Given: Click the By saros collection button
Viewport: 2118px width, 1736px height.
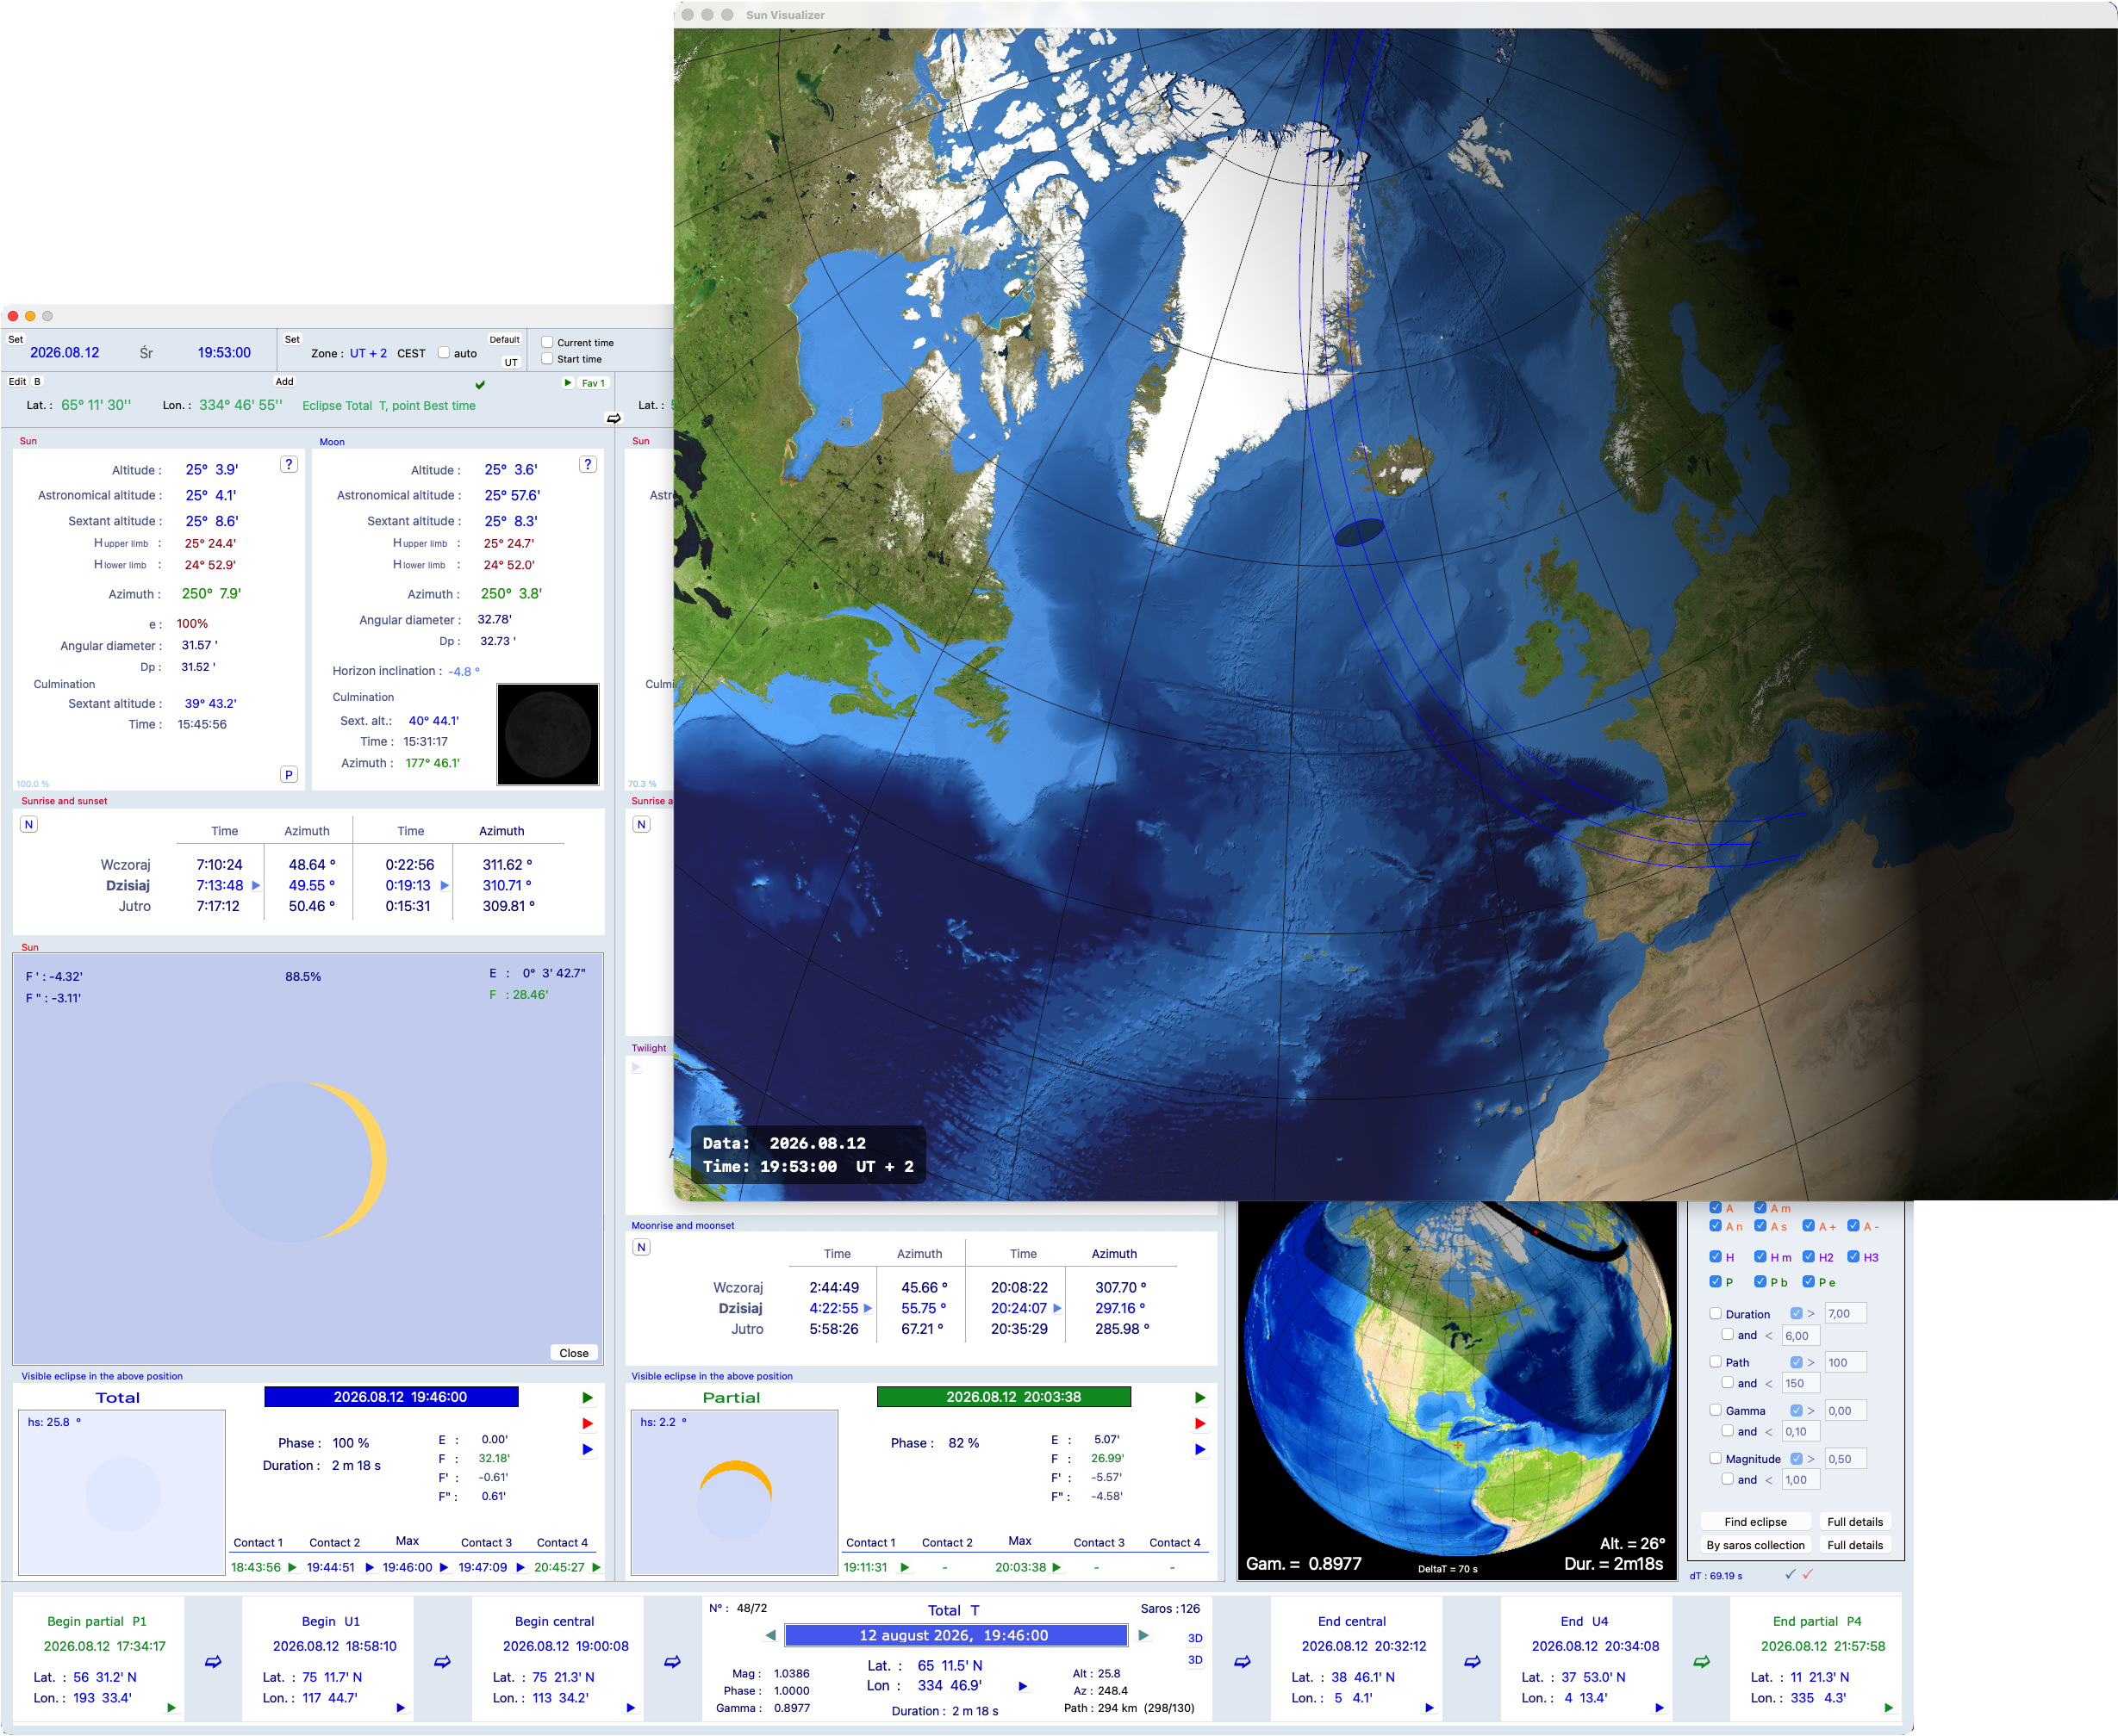Looking at the screenshot, I should (1756, 1544).
